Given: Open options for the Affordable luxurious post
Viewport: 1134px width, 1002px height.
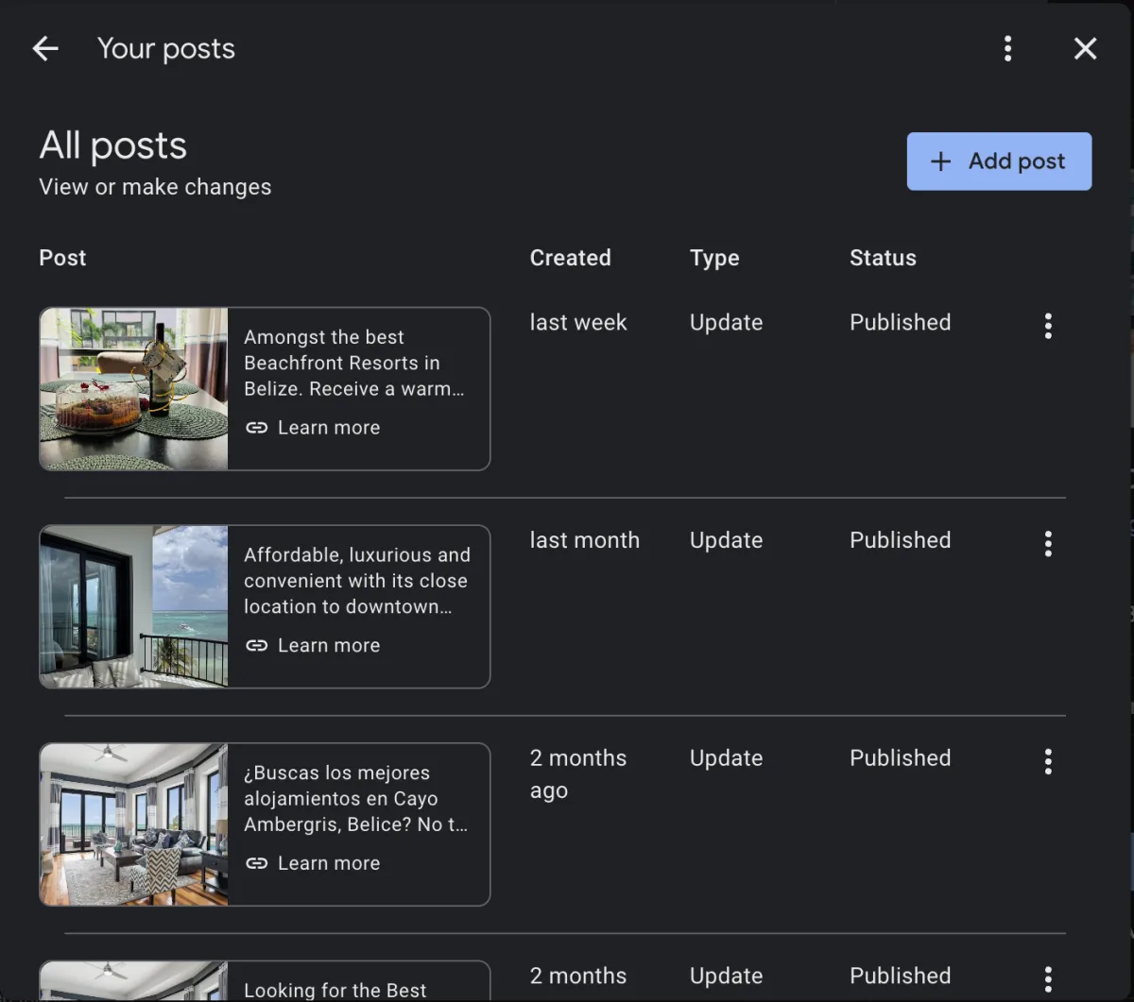Looking at the screenshot, I should click(1047, 544).
